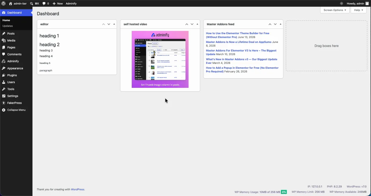
Task: Collapse the Master Addons feed panel
Action: coord(280,24)
